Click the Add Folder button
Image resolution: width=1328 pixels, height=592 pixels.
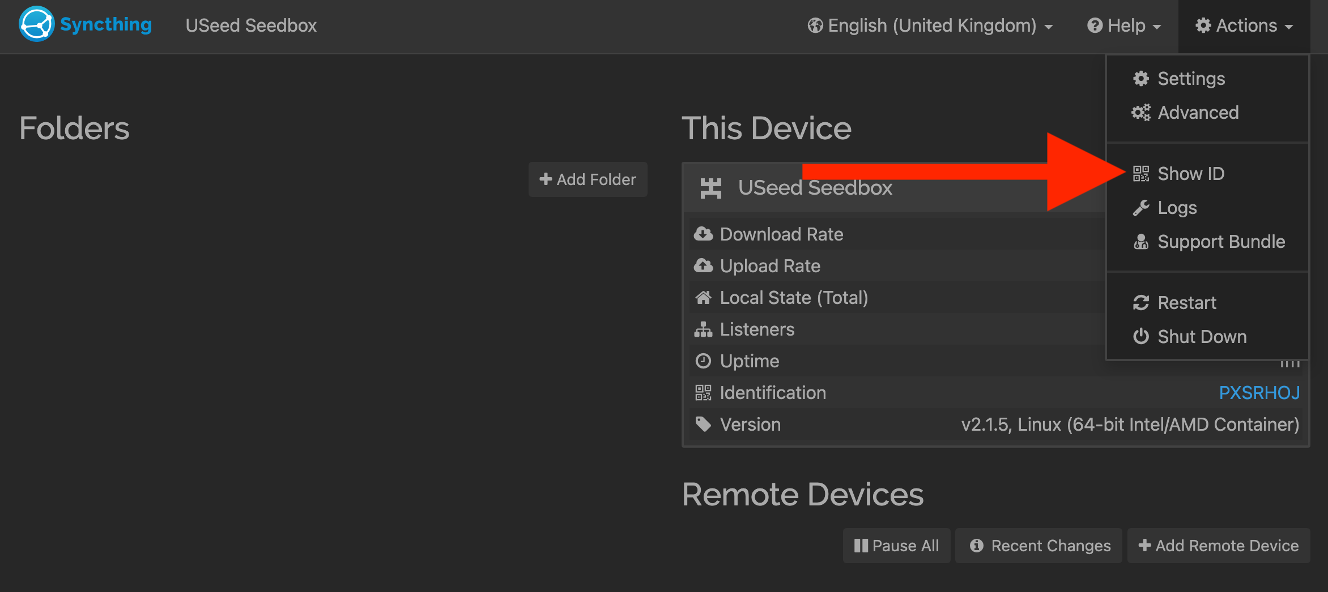coord(588,179)
